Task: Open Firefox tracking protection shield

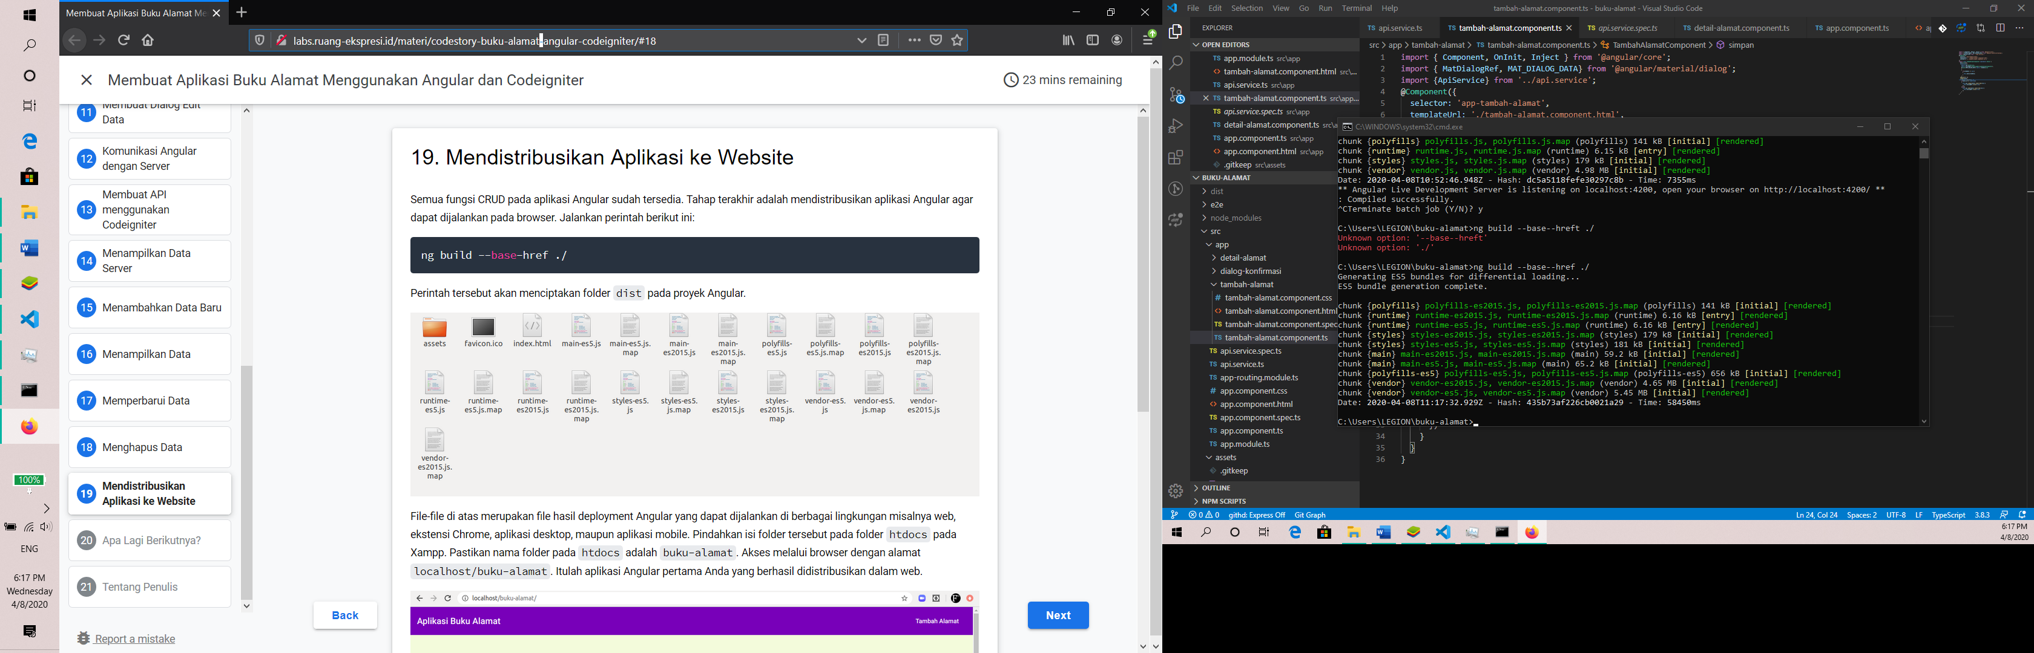Action: 259,41
